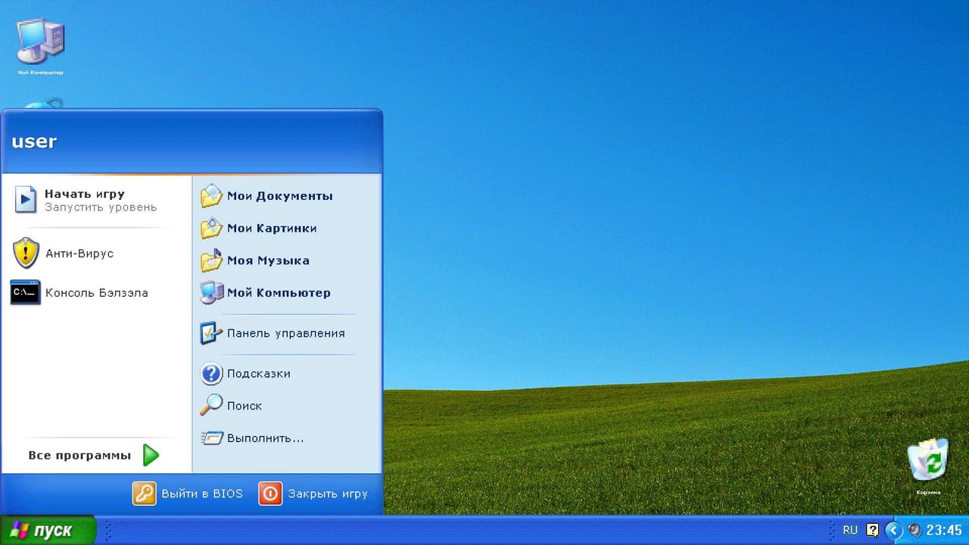The width and height of the screenshot is (969, 545).
Task: Open Анти-Вирус shield icon
Action: [x=26, y=253]
